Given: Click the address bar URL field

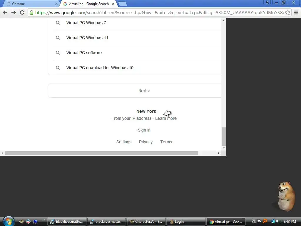Looking at the screenshot, I should point(159,13).
